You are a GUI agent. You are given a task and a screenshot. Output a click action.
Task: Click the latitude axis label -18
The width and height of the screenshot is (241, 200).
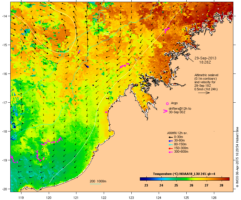(x=4, y=131)
